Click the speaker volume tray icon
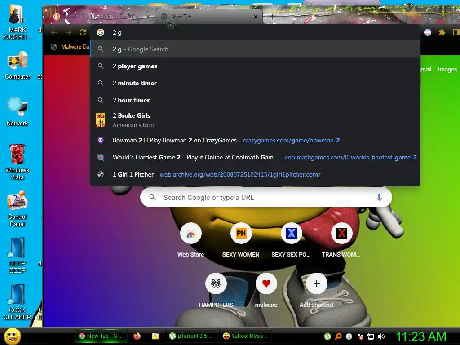 381,336
